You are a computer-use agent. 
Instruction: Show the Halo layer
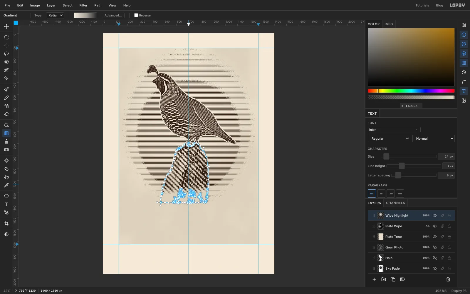[x=435, y=258]
